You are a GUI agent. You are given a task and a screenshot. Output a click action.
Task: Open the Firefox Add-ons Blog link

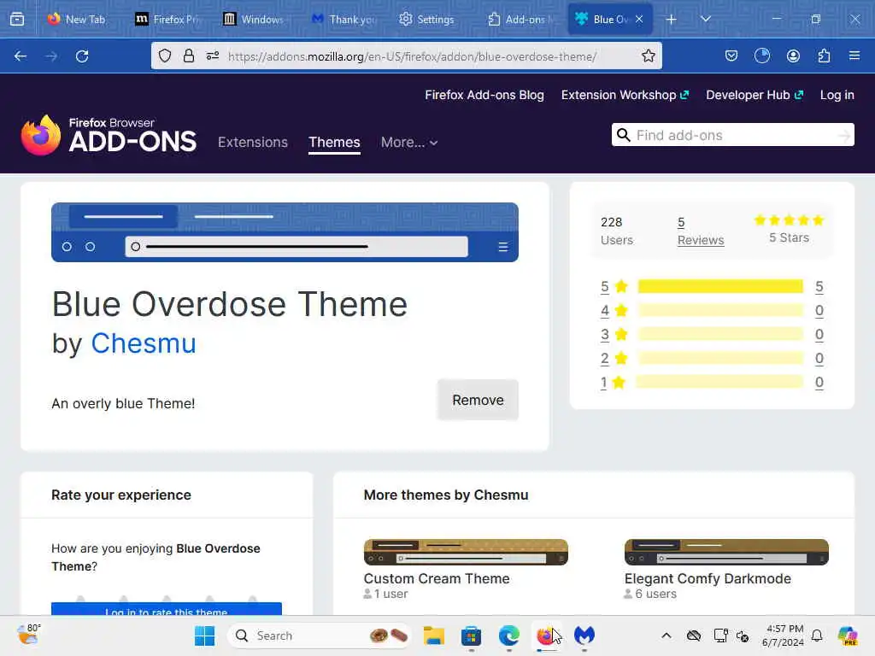point(484,95)
